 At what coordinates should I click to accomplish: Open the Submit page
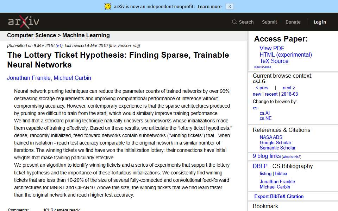(269, 22)
